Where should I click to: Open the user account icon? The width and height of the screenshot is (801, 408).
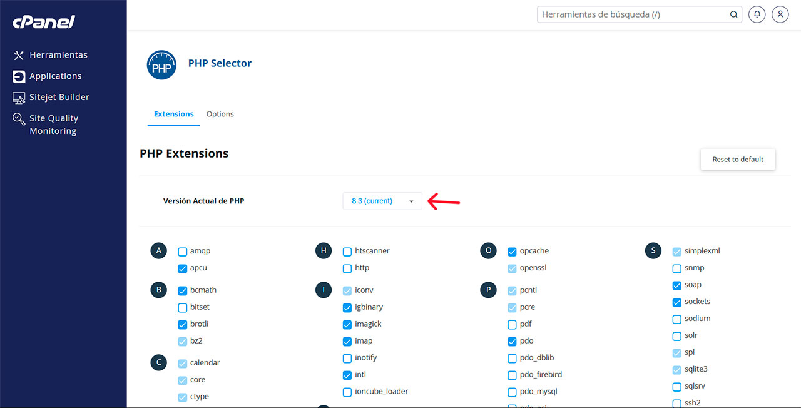click(x=780, y=14)
